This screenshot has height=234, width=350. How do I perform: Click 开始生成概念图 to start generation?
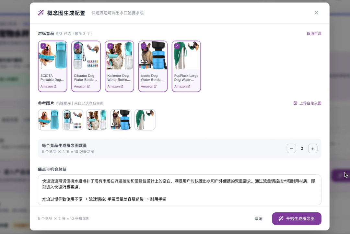(297, 218)
